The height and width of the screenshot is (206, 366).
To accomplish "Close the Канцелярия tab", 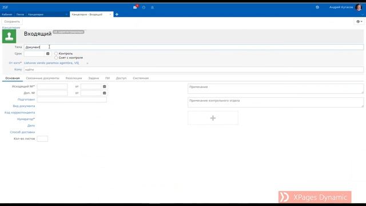I will (x=66, y=14).
